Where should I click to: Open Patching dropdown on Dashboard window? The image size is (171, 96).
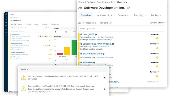(29, 24)
